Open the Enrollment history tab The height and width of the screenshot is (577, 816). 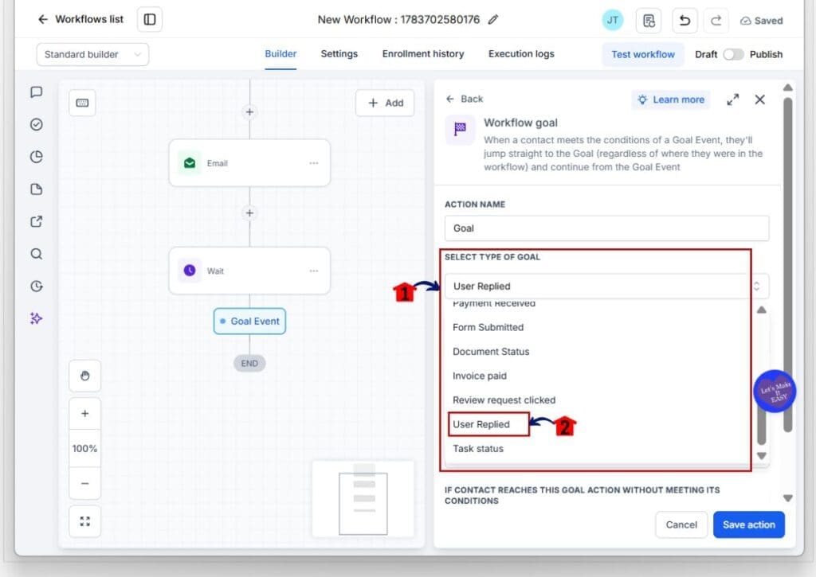(423, 54)
